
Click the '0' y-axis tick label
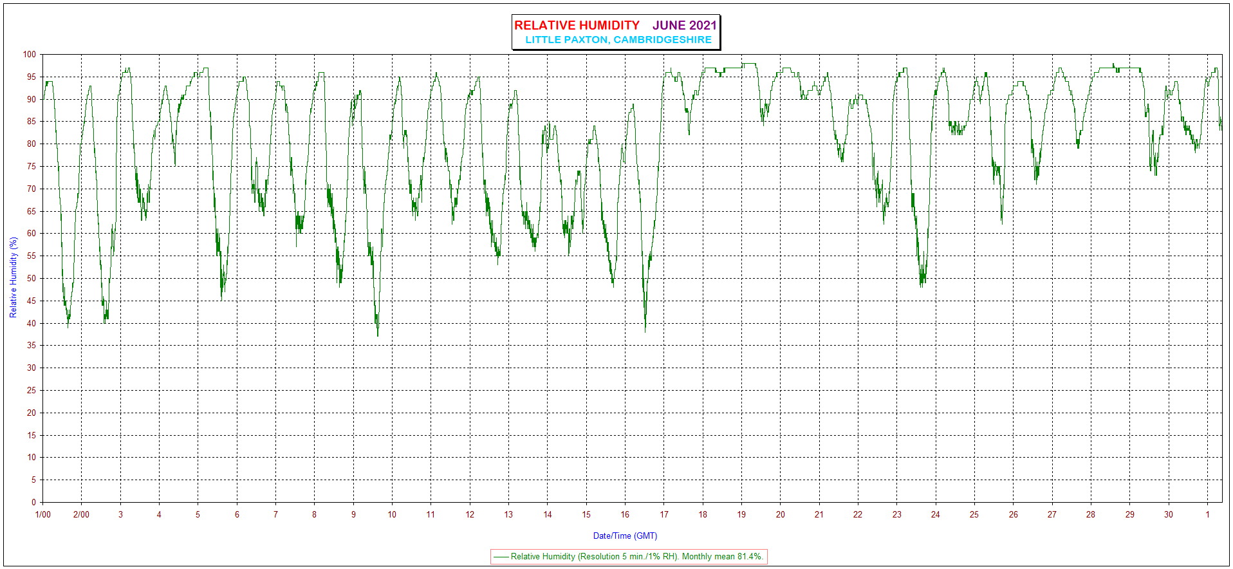(34, 502)
